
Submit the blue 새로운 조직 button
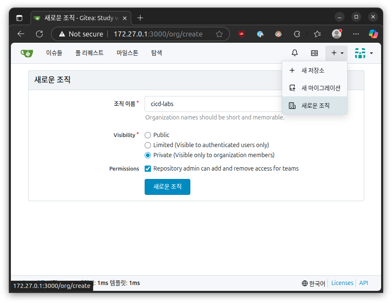167,187
